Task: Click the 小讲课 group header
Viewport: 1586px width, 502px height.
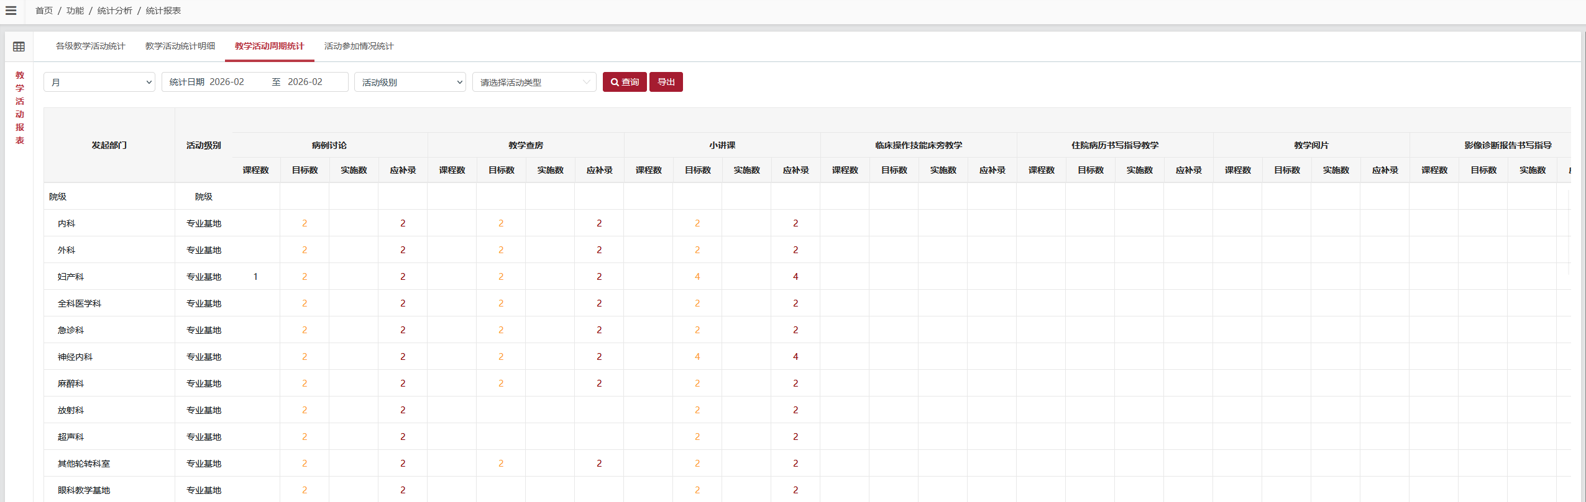Action: [722, 145]
